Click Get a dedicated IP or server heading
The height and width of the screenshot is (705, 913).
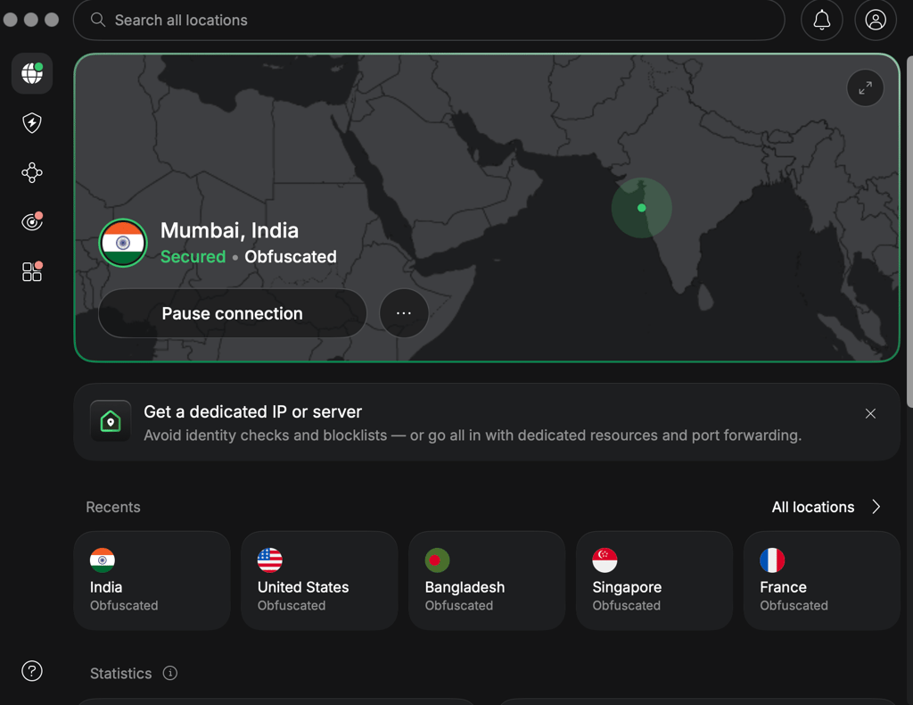coord(252,412)
